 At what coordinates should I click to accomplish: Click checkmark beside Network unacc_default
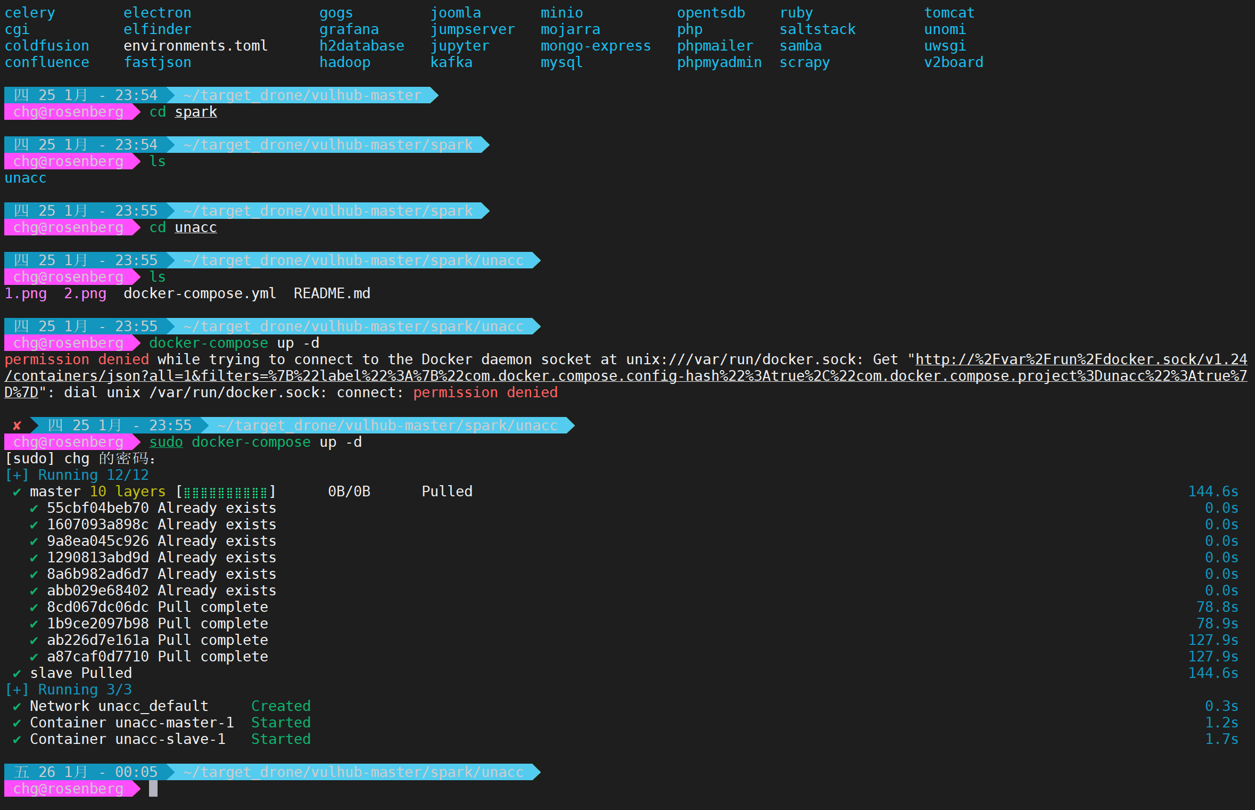pyautogui.click(x=17, y=706)
